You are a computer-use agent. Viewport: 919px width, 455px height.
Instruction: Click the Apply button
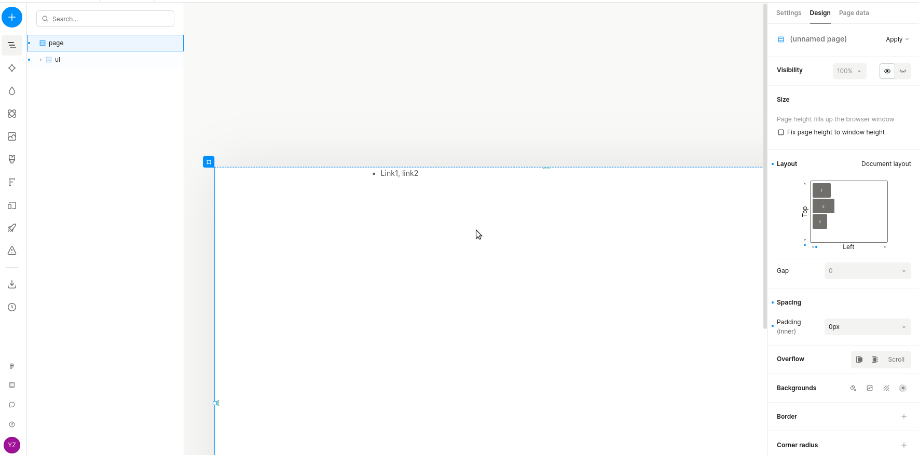[897, 39]
